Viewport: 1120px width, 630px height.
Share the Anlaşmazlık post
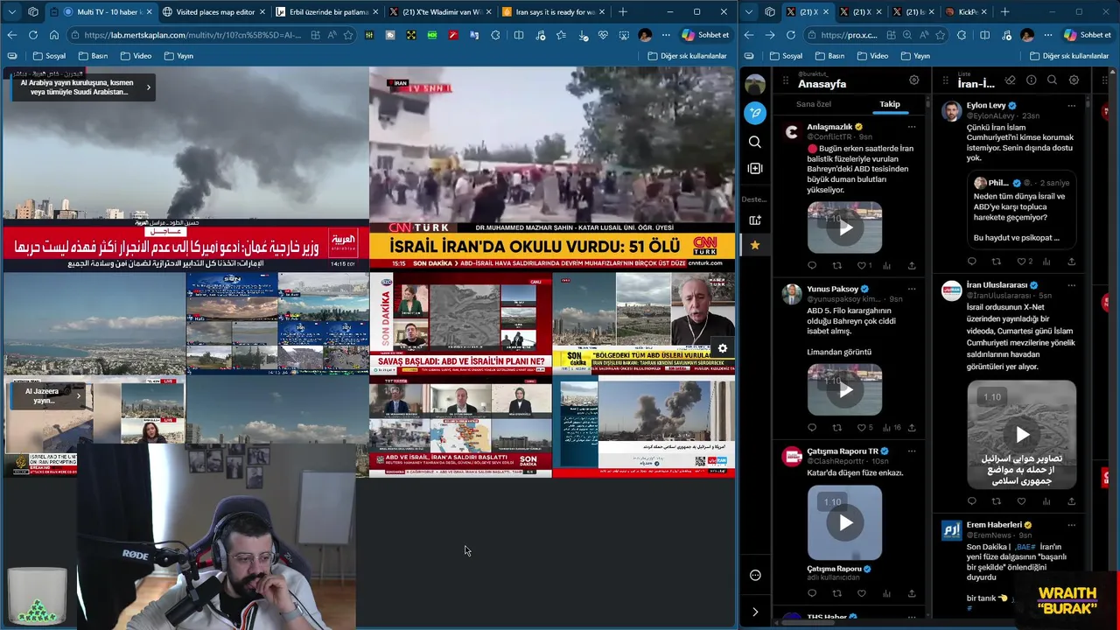[x=911, y=265]
